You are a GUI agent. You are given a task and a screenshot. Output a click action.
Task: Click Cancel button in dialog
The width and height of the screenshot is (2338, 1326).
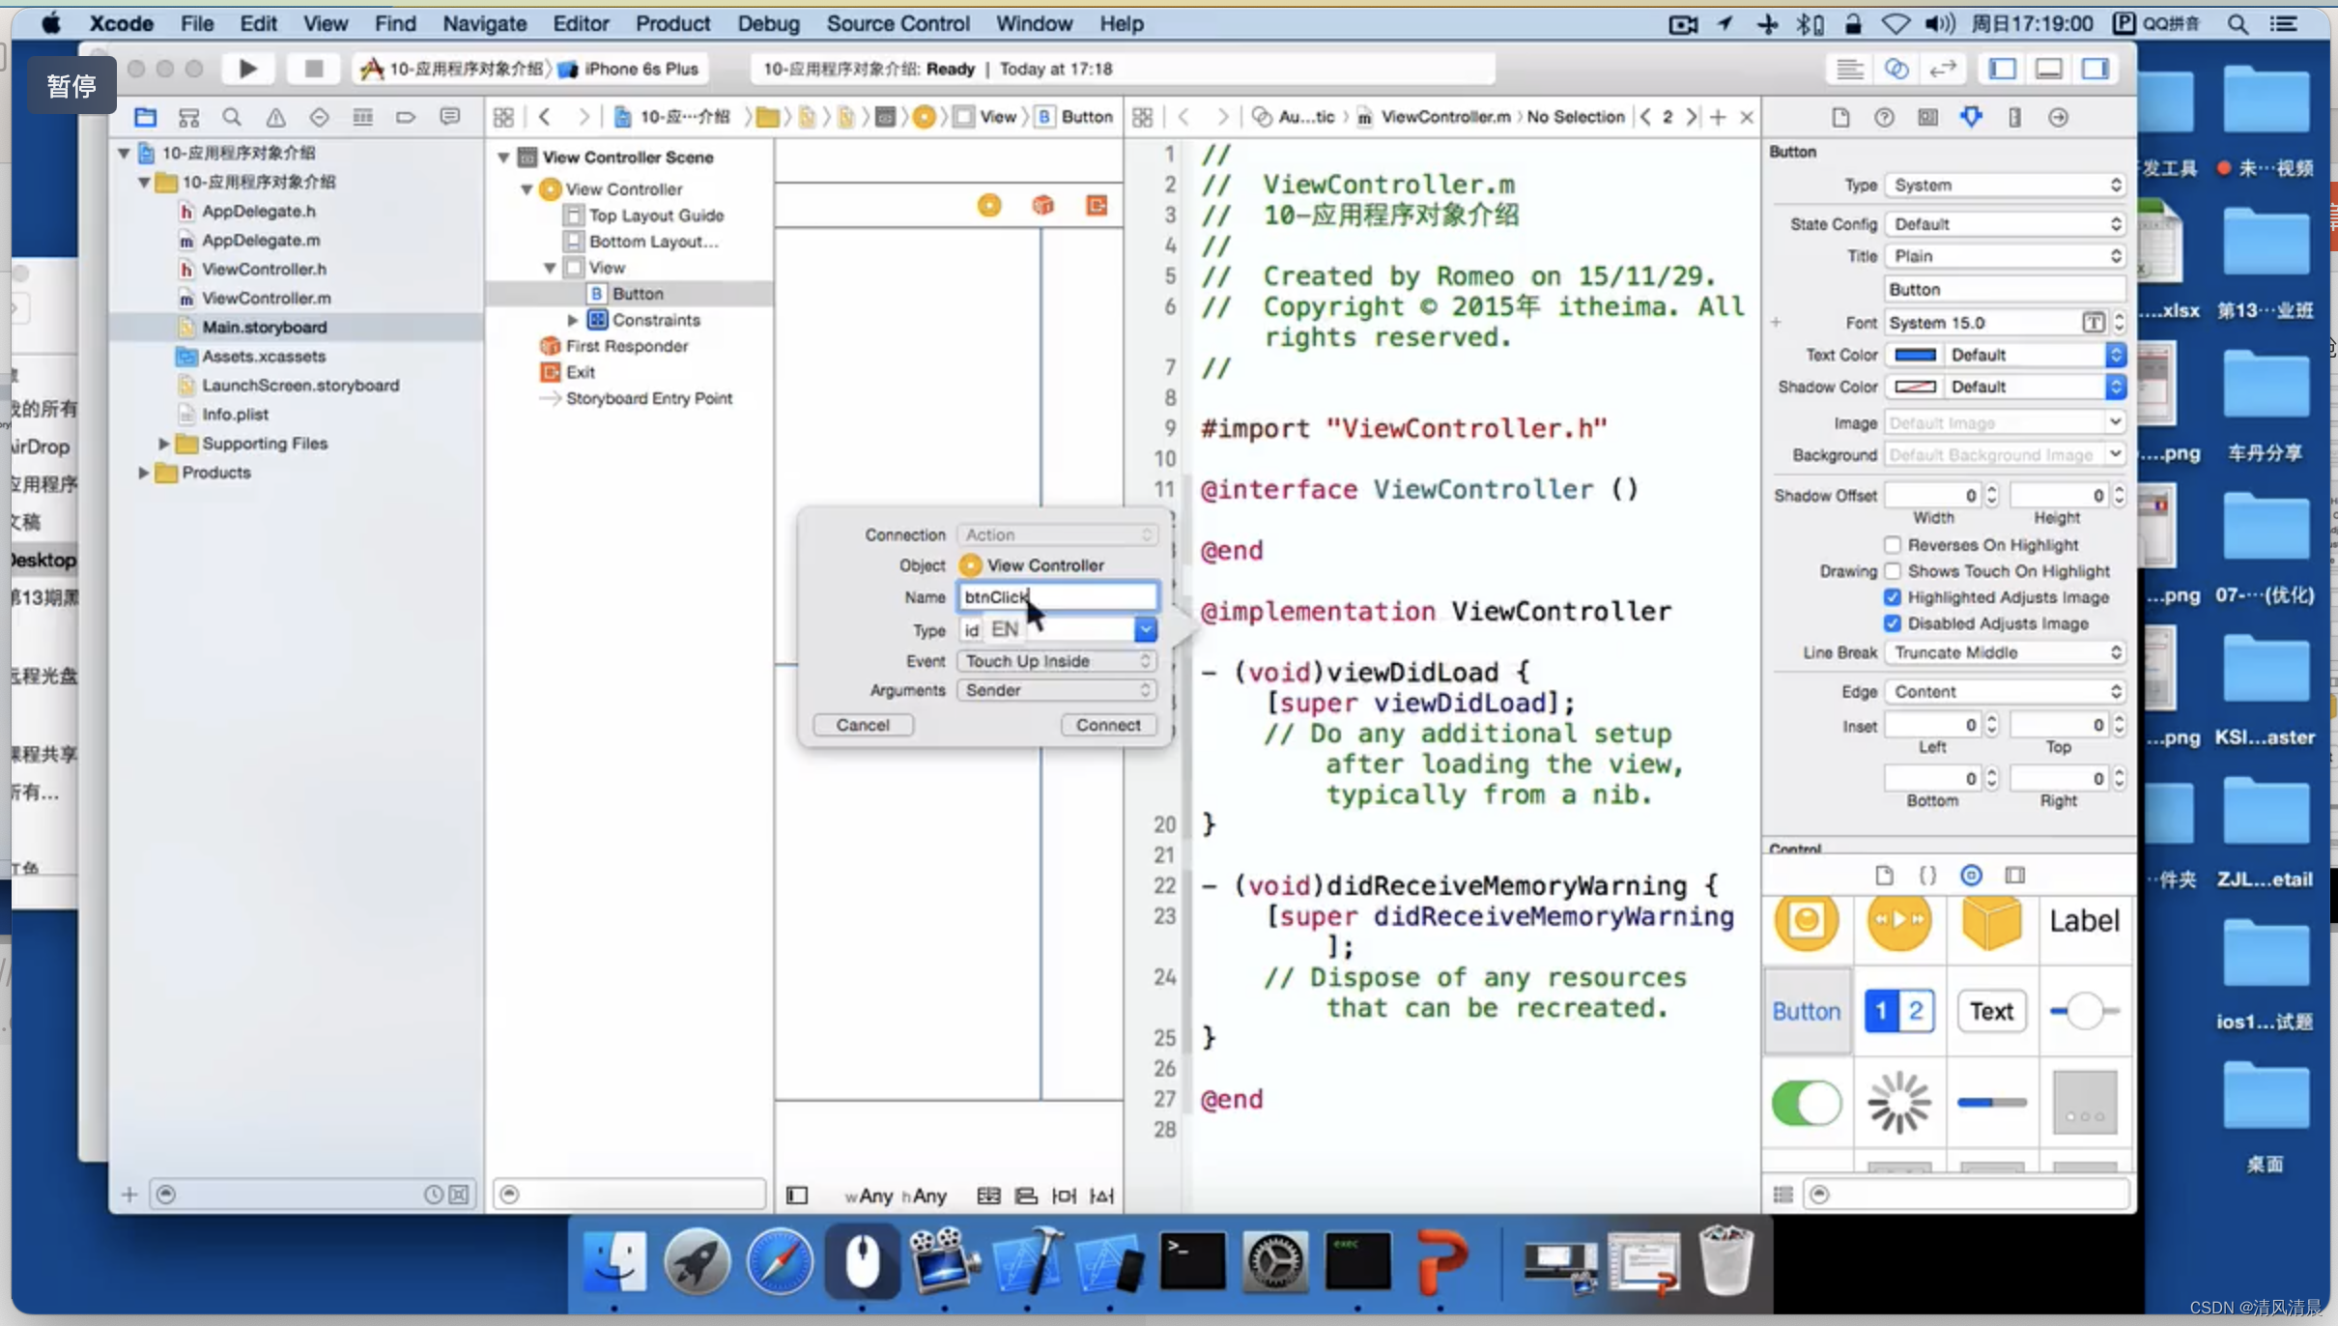tap(863, 723)
